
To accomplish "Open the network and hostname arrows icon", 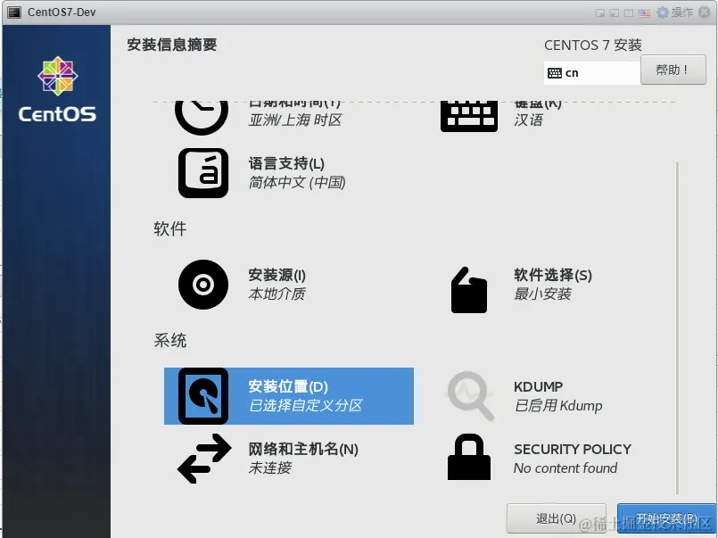I will point(204,459).
